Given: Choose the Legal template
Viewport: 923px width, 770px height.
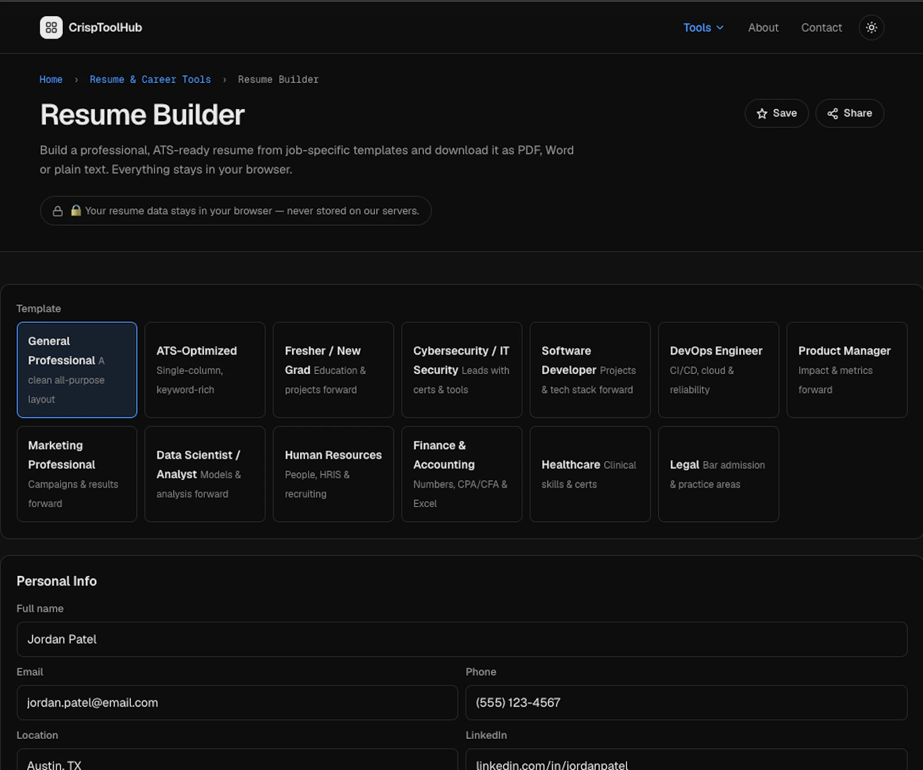Looking at the screenshot, I should pyautogui.click(x=718, y=474).
